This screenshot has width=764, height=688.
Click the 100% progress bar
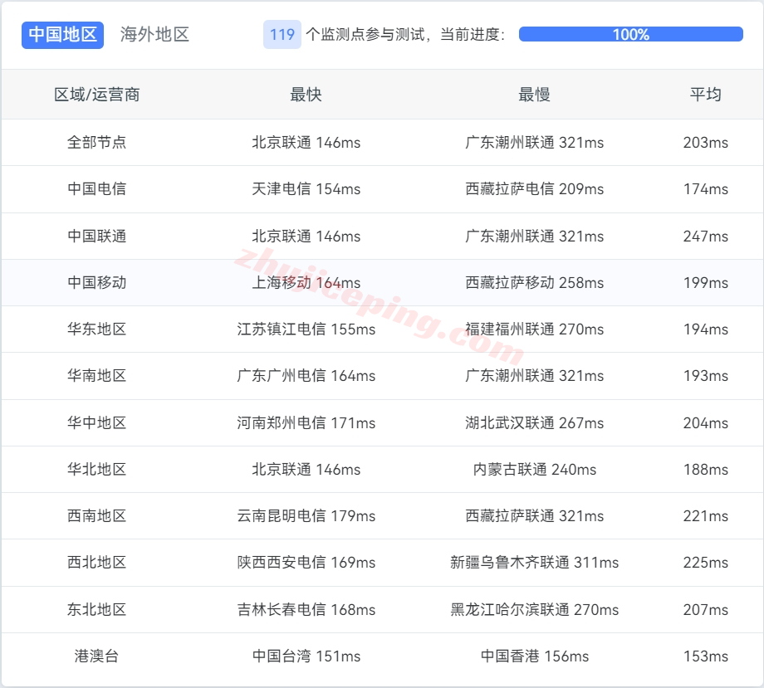[x=631, y=35]
